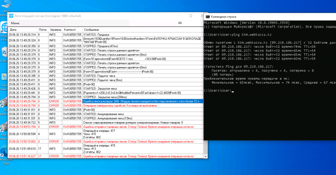
Task: Click the SWK00501705 context cell in 13:50:09.599 row
Action: 72,134
